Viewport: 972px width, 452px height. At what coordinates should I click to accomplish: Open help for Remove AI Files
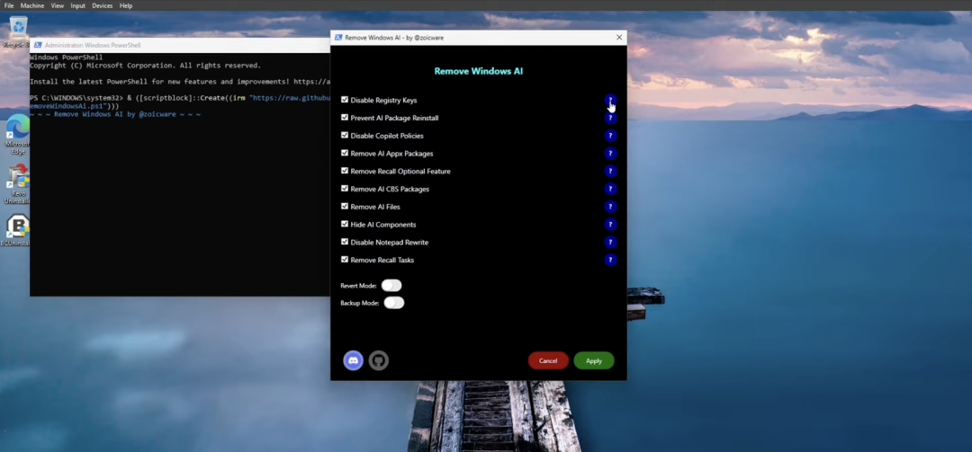(610, 207)
